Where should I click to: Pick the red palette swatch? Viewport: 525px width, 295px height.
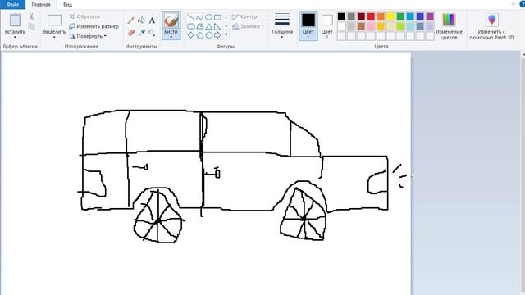[x=371, y=16]
